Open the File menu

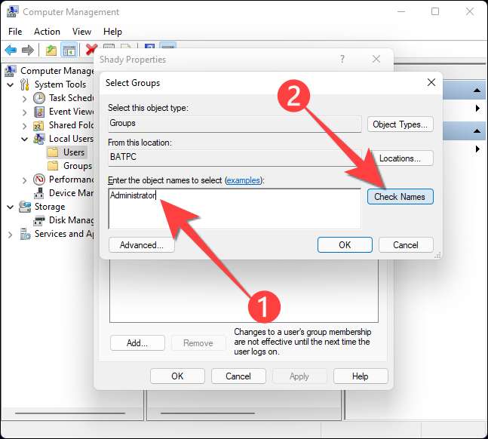[x=15, y=32]
